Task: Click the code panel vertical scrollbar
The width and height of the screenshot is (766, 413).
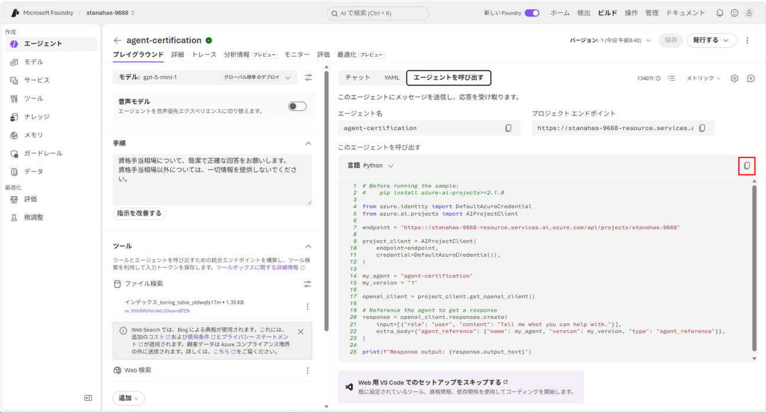Action: [x=754, y=268]
